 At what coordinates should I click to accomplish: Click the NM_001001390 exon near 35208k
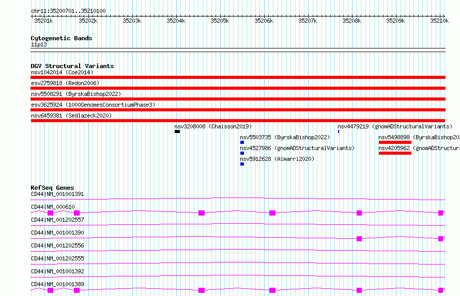(359, 239)
